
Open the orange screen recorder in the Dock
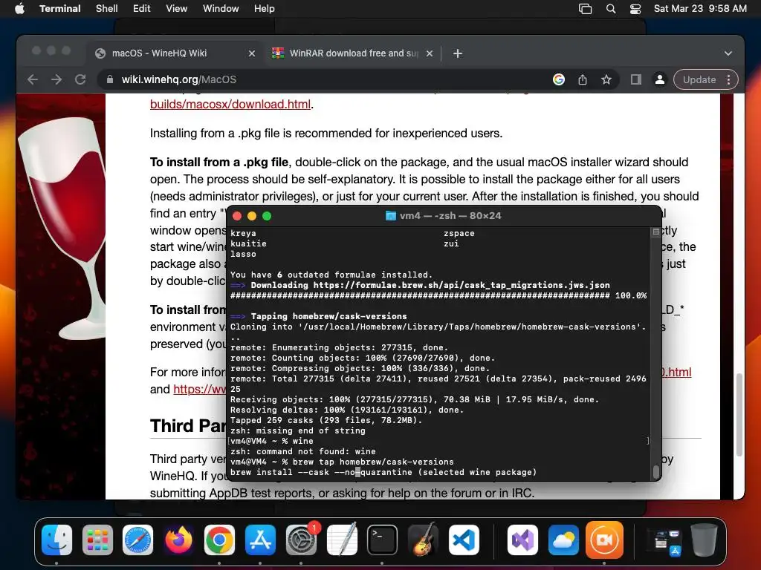[604, 540]
